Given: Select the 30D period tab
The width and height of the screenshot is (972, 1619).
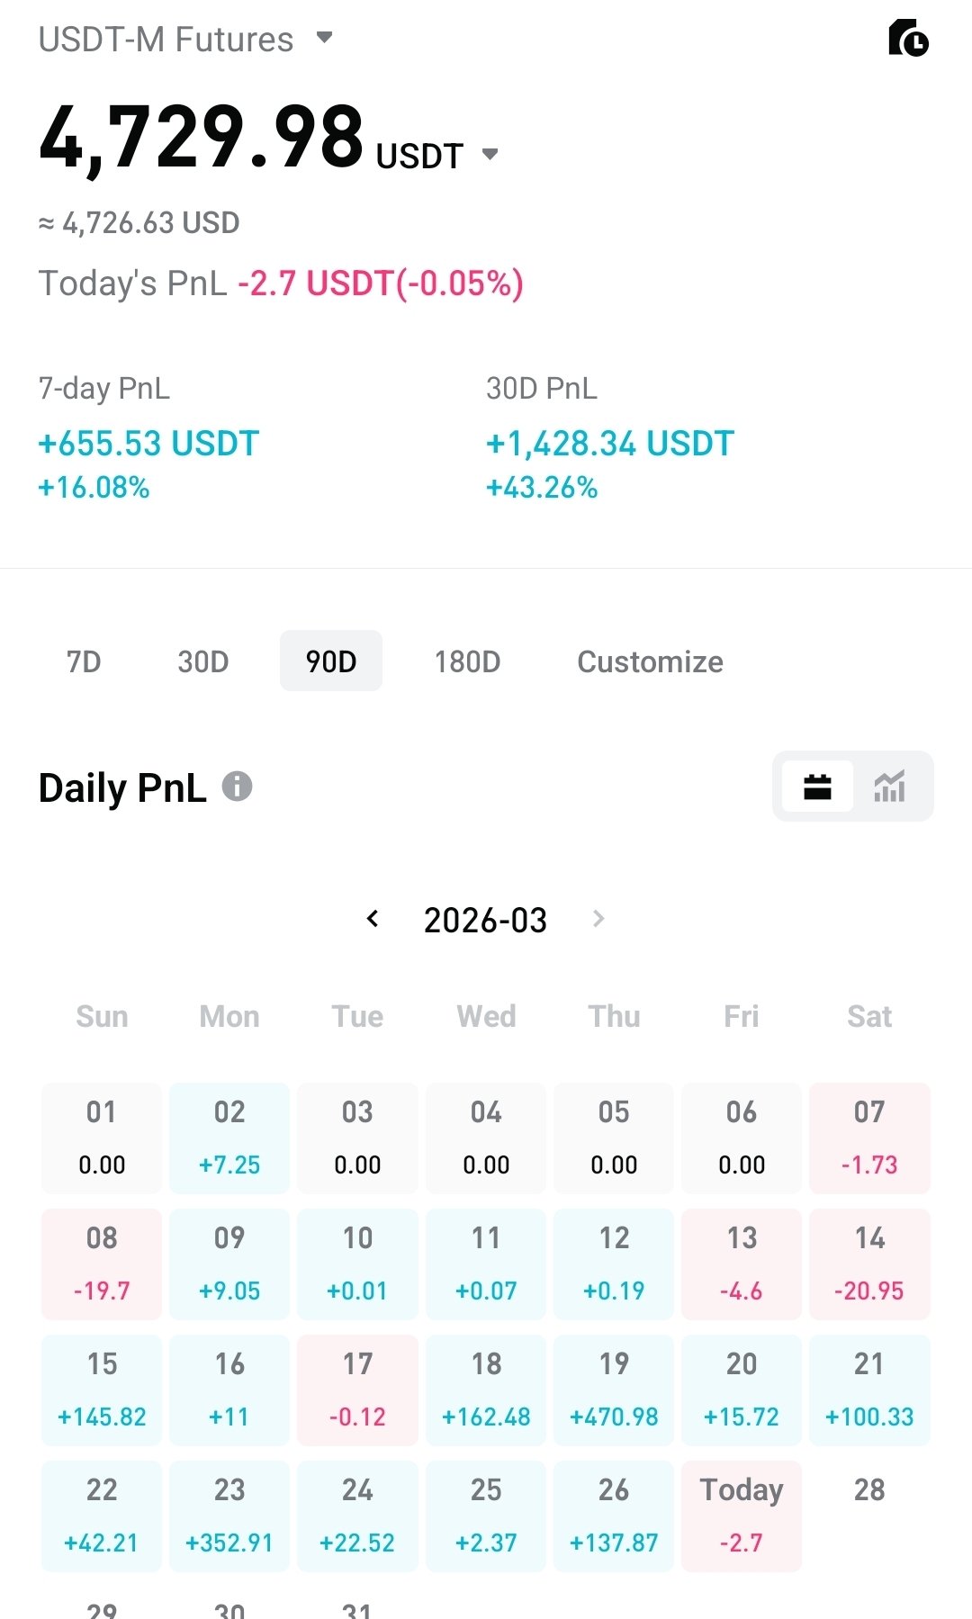Looking at the screenshot, I should tap(202, 661).
